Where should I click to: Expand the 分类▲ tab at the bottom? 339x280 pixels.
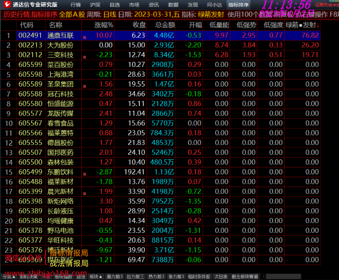[x=9, y=277]
